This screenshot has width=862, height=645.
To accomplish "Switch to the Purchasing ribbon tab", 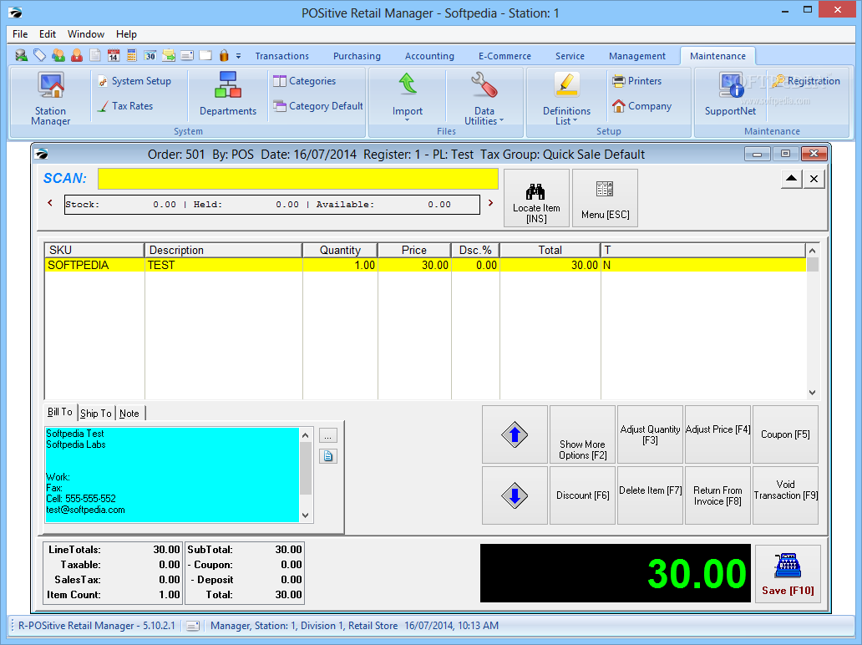I will (x=357, y=56).
